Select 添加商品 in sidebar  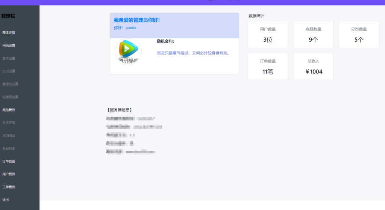coord(9,135)
